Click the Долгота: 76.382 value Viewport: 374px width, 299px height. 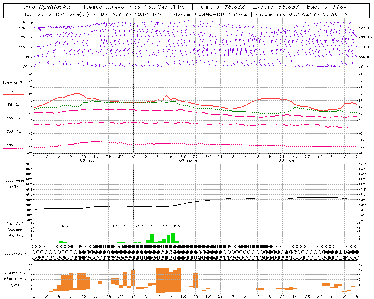(x=221, y=7)
